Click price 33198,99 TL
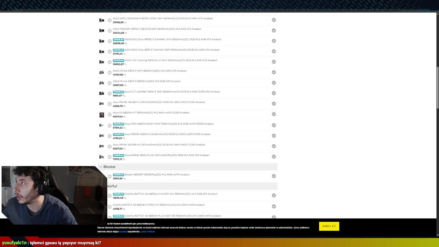 (120, 22)
